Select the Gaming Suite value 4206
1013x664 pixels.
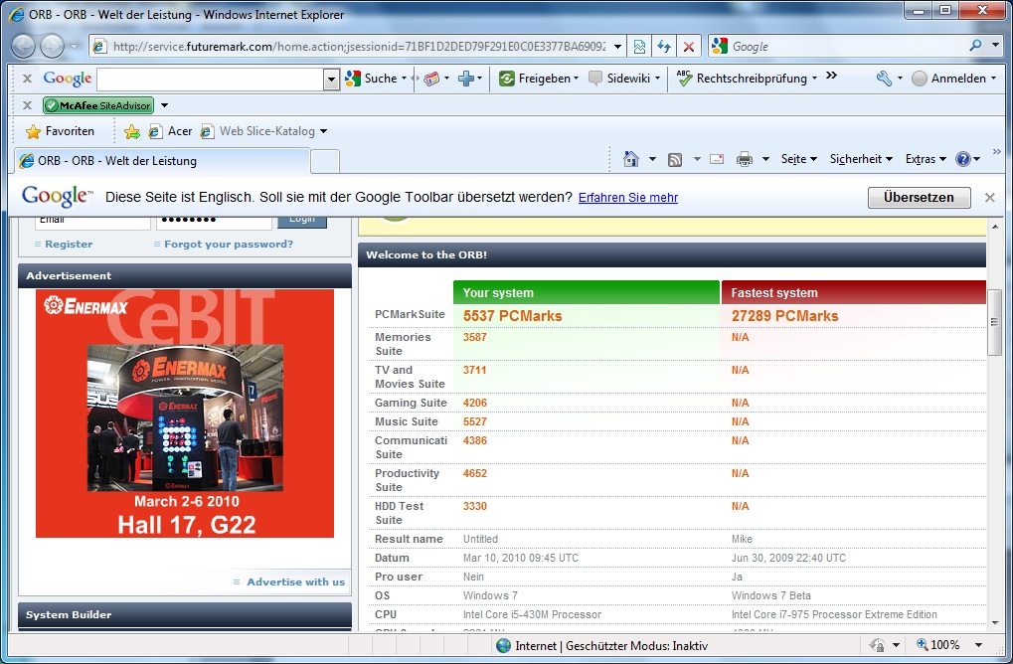pos(475,403)
